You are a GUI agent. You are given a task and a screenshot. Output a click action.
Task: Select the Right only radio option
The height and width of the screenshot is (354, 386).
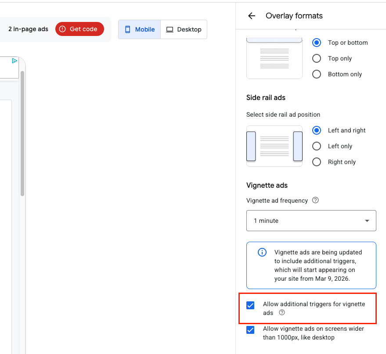point(316,162)
